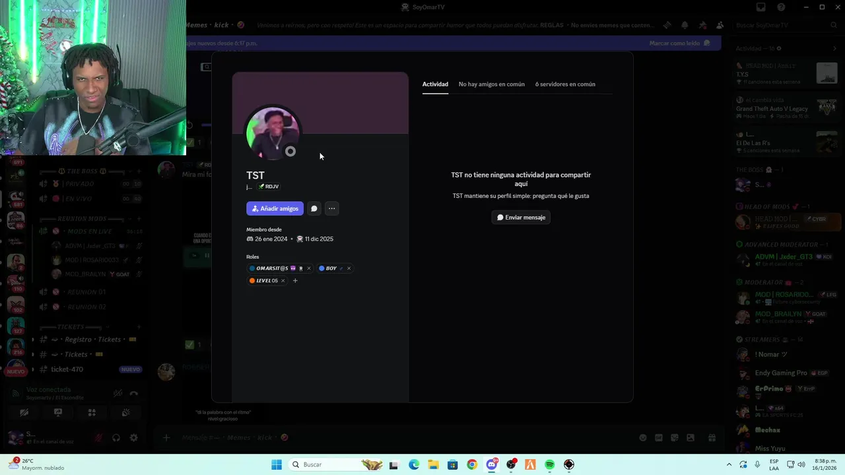Open the GIF picker icon

[x=659, y=437]
